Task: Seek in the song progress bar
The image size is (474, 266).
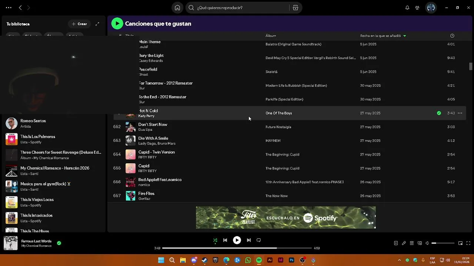Action: (237, 248)
